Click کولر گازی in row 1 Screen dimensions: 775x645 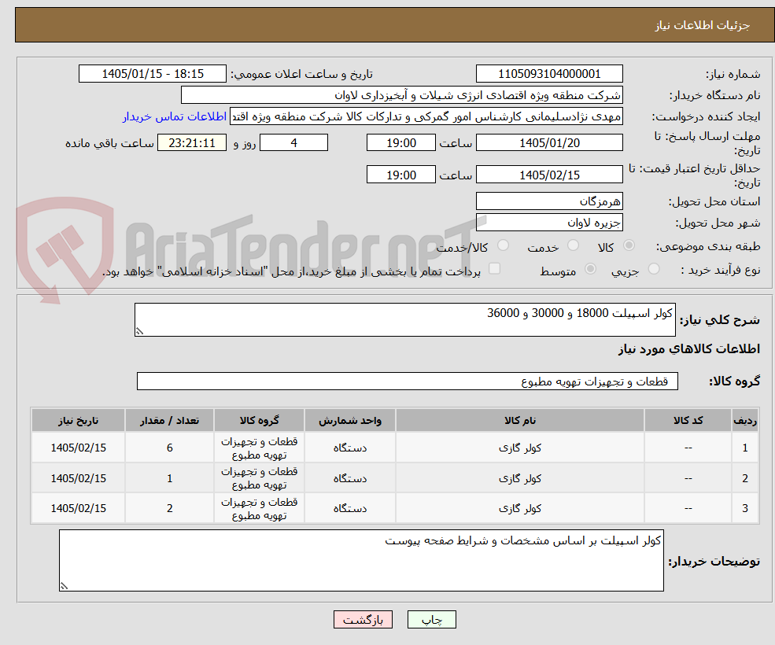click(x=520, y=448)
